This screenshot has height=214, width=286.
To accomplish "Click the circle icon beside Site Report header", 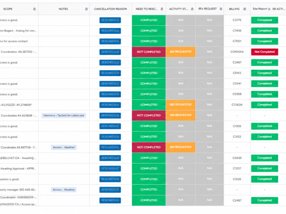I will click(x=269, y=9).
